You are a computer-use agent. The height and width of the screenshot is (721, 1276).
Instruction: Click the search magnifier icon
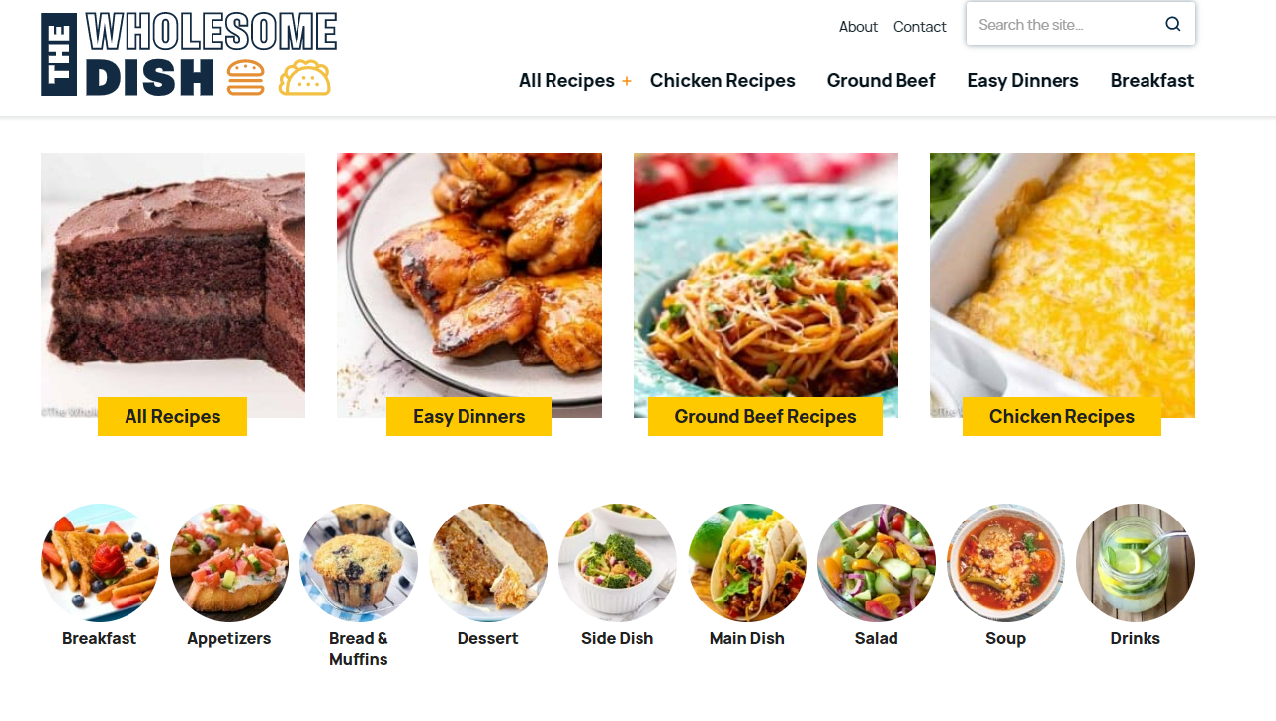pyautogui.click(x=1172, y=25)
